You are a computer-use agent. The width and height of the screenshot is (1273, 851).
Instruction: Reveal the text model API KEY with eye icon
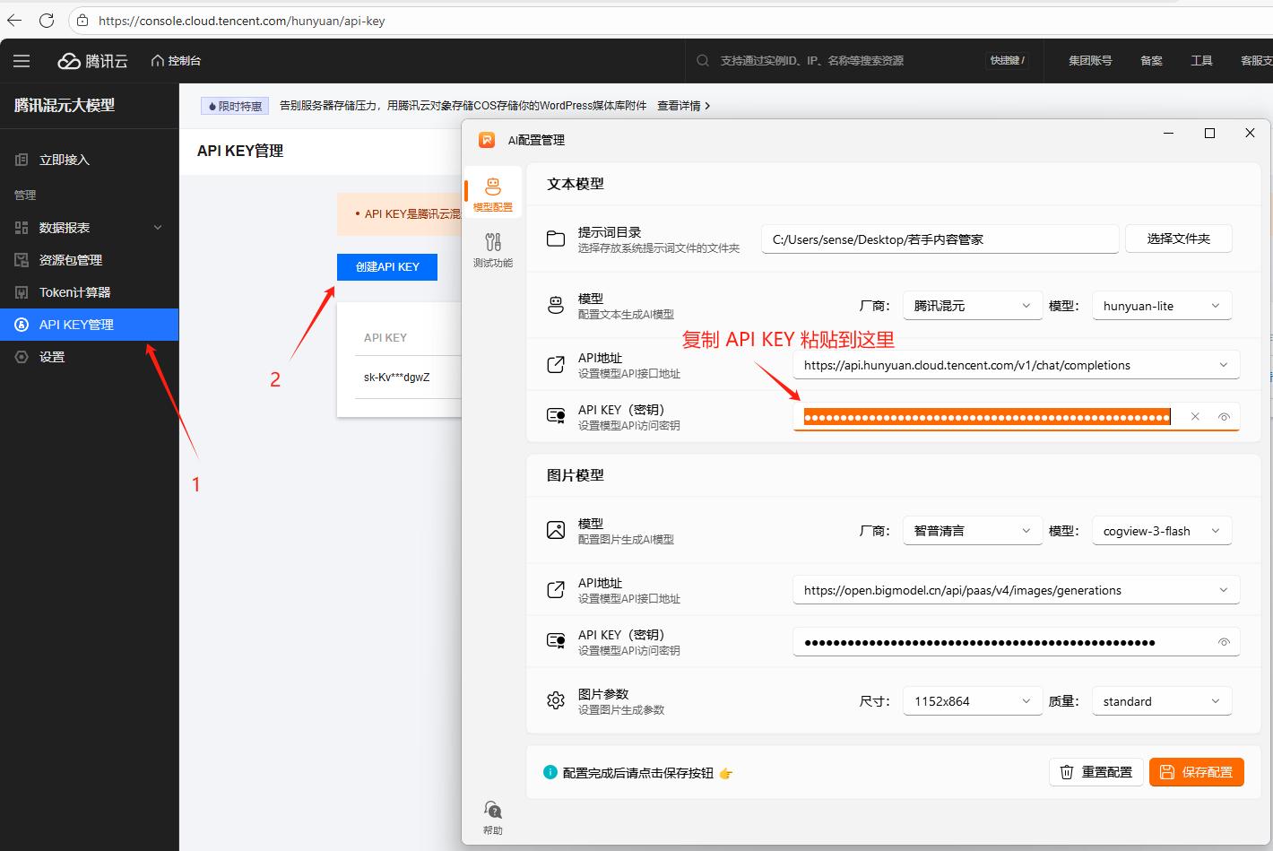point(1225,416)
